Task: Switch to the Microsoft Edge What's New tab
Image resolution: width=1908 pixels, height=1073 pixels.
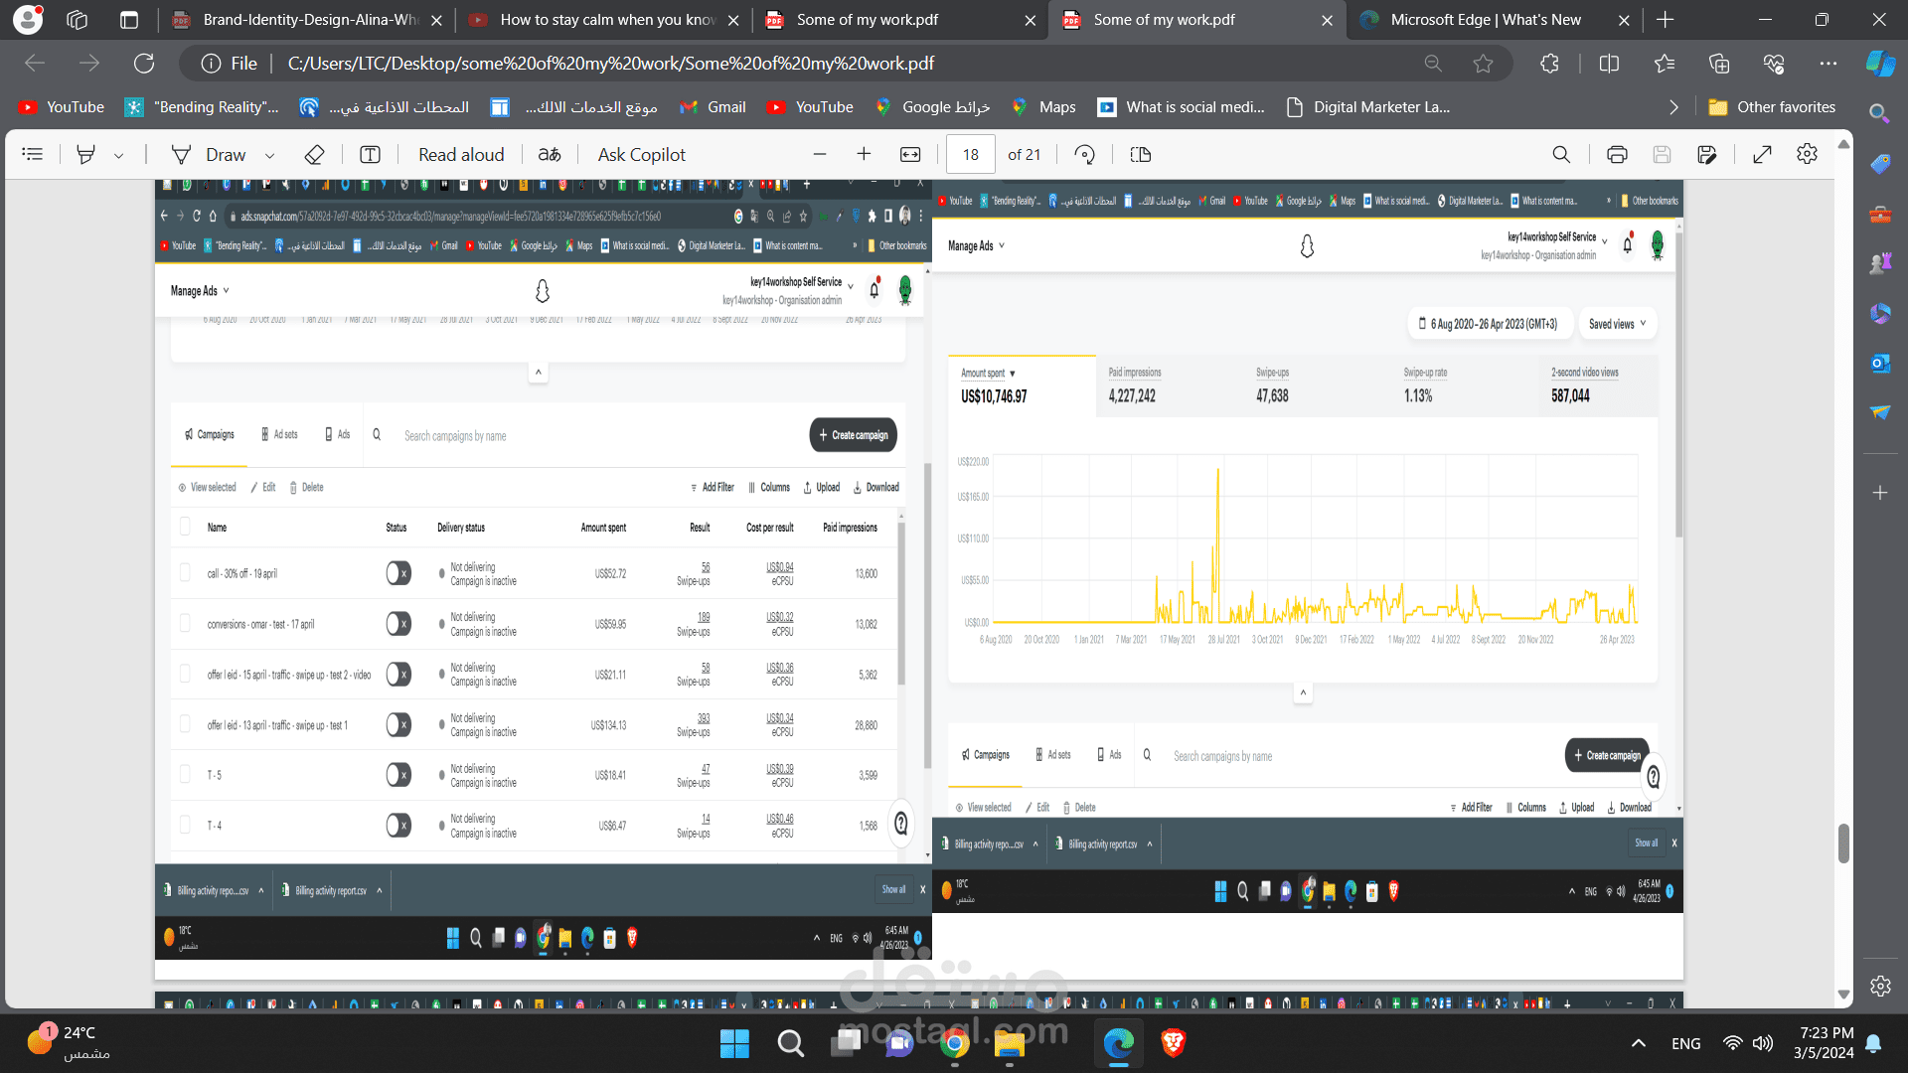Action: pyautogui.click(x=1485, y=20)
